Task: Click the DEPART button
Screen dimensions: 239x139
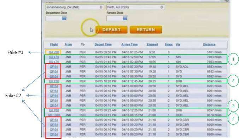Action: 111,30
